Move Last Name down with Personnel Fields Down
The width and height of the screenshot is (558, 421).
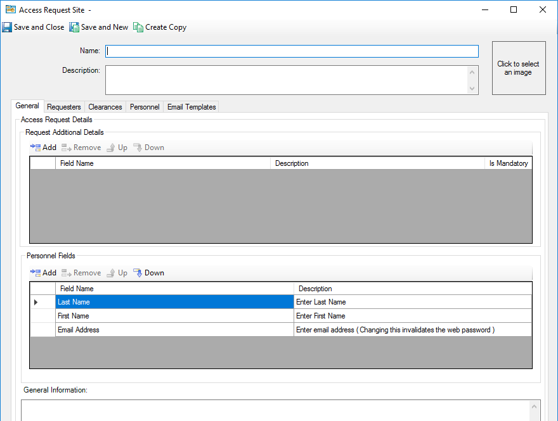click(149, 273)
